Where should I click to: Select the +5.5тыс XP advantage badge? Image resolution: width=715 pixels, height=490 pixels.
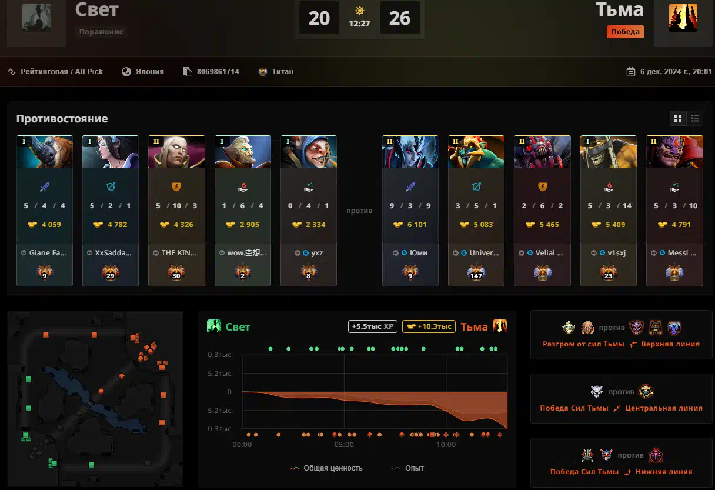click(373, 326)
